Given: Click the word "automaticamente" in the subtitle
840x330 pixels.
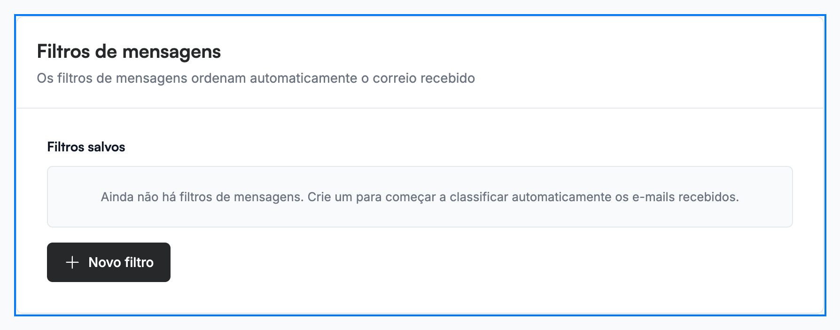Looking at the screenshot, I should pos(303,78).
